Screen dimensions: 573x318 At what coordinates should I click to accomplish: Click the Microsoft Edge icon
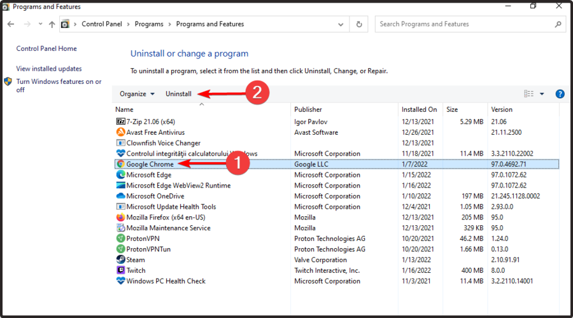(x=121, y=175)
